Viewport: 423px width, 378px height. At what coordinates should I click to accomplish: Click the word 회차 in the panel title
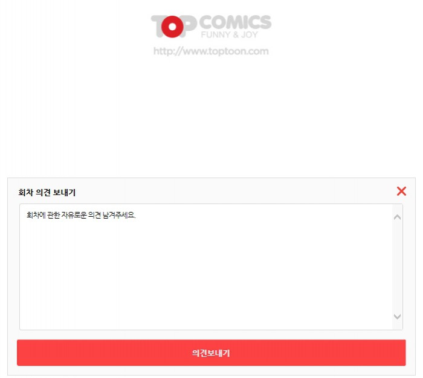[x=26, y=193]
